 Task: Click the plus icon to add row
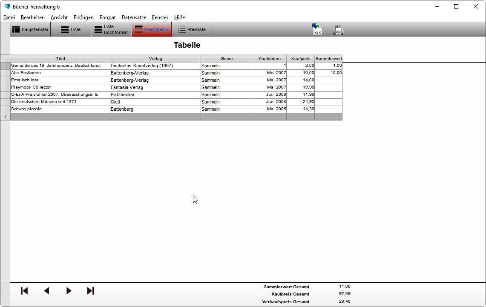tap(5, 117)
